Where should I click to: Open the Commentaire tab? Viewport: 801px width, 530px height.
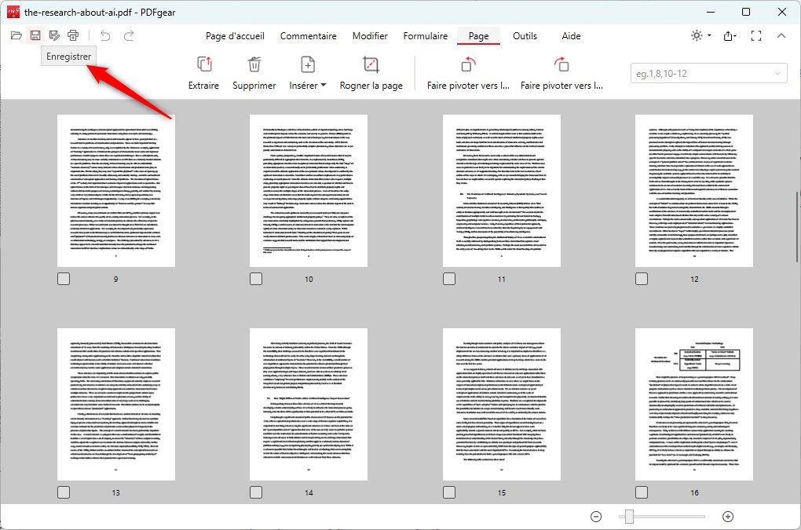click(x=308, y=35)
